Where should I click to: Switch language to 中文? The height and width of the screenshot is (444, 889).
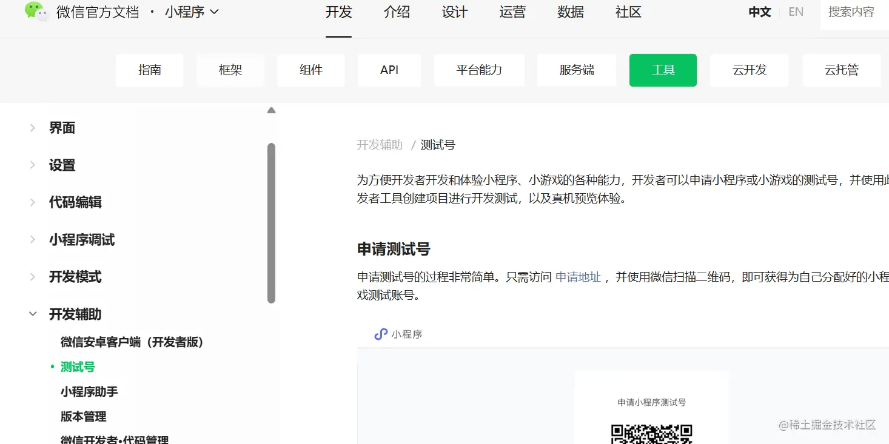pos(760,12)
